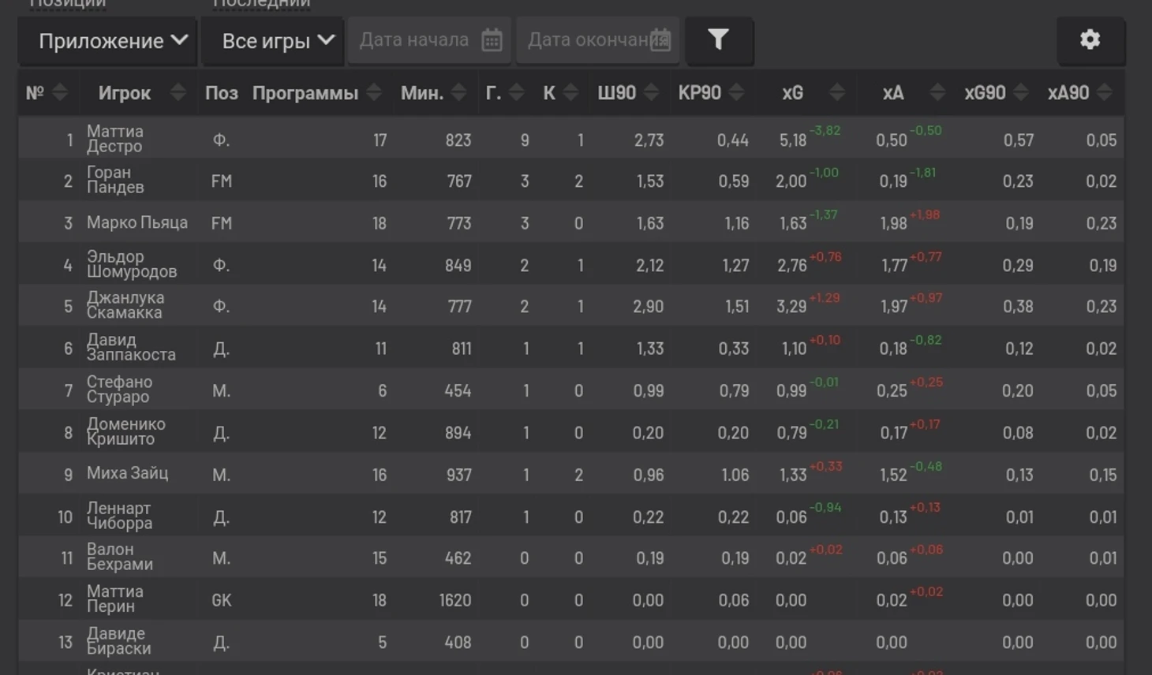Viewport: 1152px width, 675px height.
Task: Sort by Ш90 column arrows
Action: tap(652, 93)
